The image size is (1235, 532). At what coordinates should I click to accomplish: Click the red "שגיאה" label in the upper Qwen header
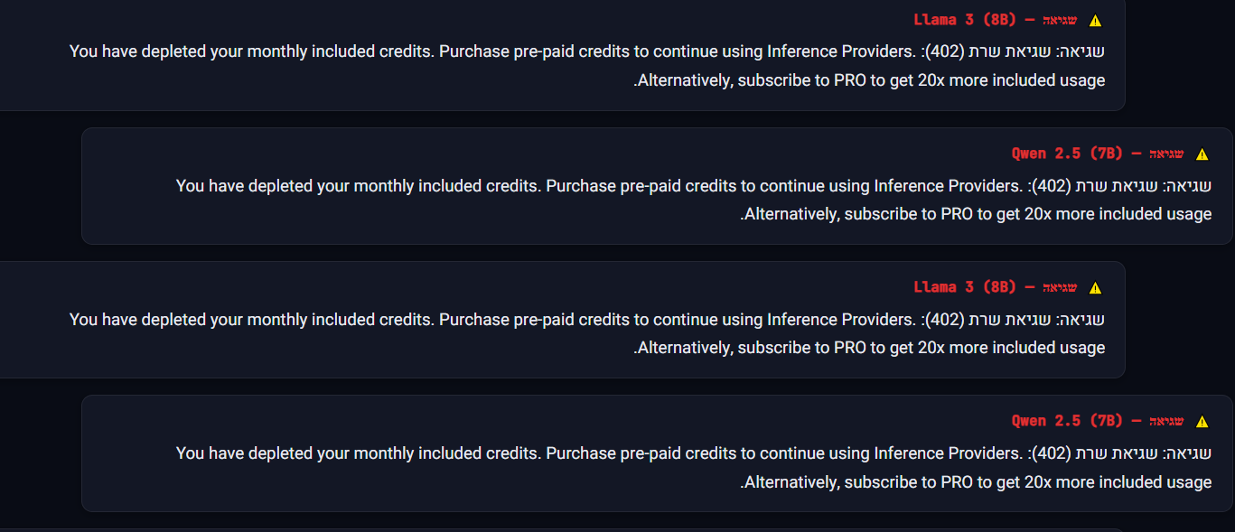tap(1166, 154)
